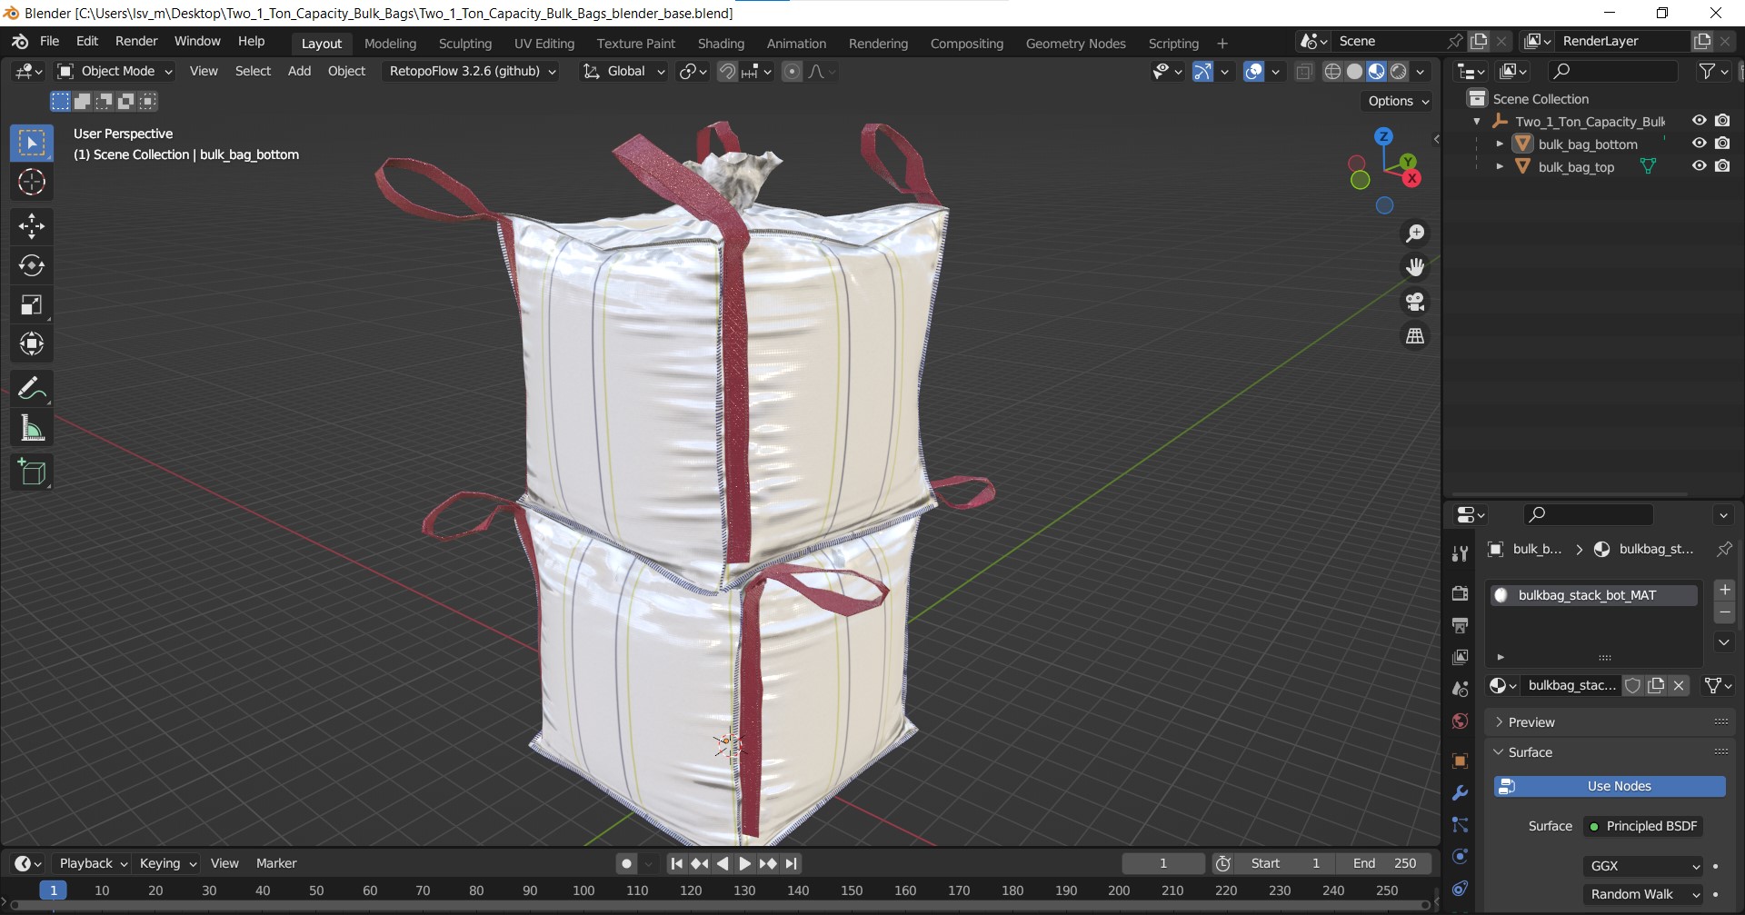Choose the Rotate tool

pos(32,265)
